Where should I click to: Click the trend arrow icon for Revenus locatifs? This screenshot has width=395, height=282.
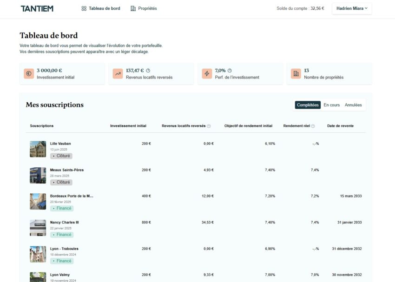(118, 74)
